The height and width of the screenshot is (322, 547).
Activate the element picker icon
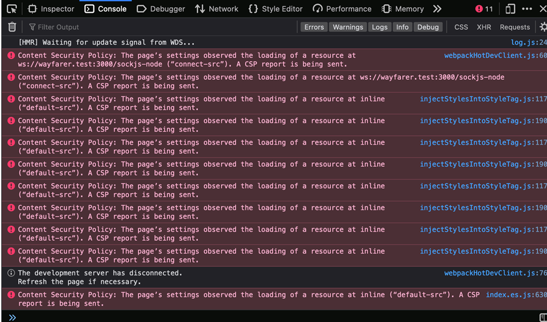click(12, 9)
